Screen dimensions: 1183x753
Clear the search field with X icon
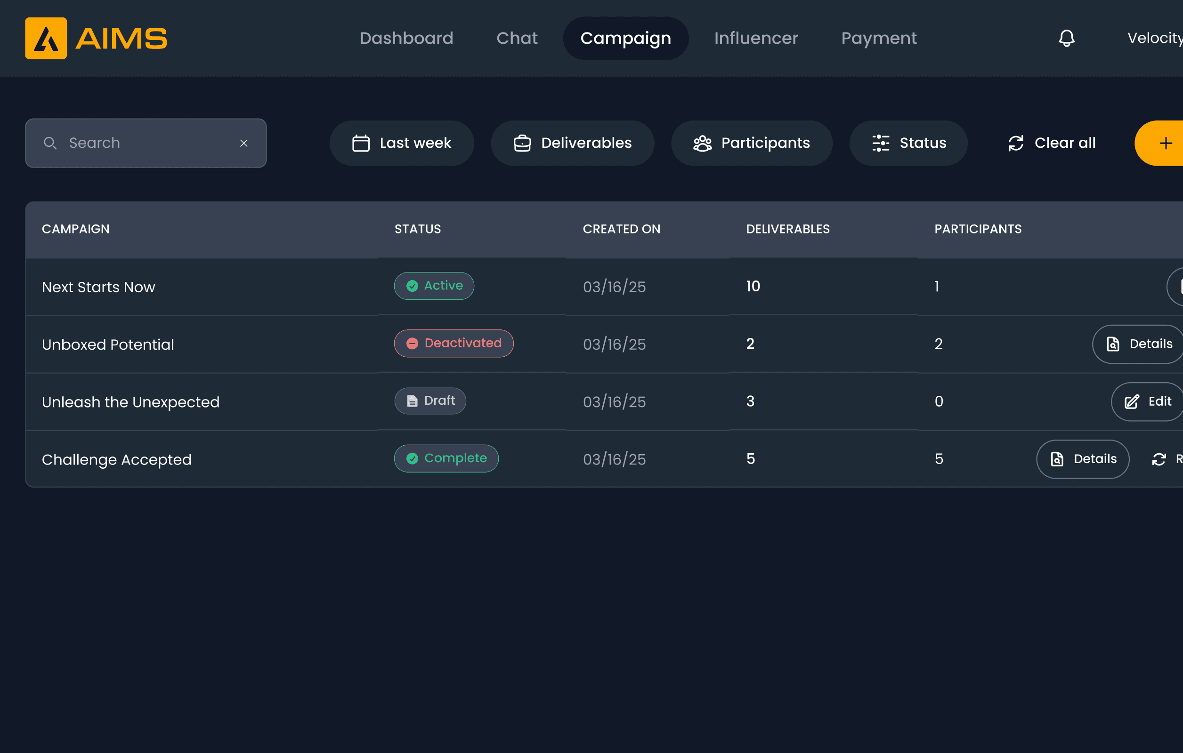point(243,143)
